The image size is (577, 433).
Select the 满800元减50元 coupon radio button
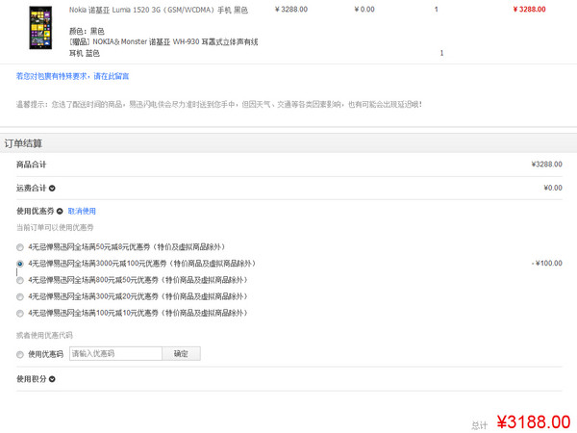click(20, 281)
